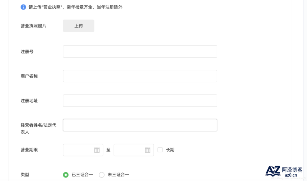Screen dimensions: 307x181
Task: Select the 未三证合一 radio button
Action: coord(102,175)
